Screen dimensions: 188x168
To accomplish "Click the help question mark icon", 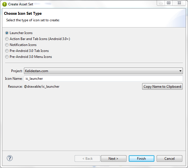I will (10, 158).
